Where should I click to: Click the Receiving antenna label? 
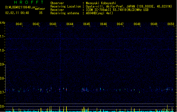tap(65, 13)
